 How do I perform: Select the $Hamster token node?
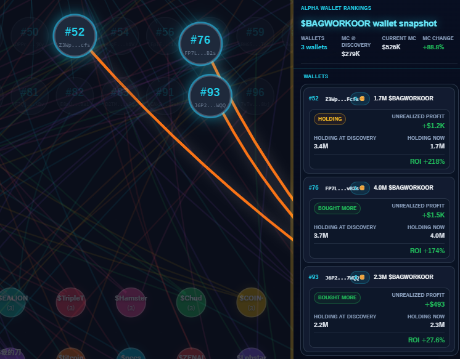pyautogui.click(x=131, y=302)
